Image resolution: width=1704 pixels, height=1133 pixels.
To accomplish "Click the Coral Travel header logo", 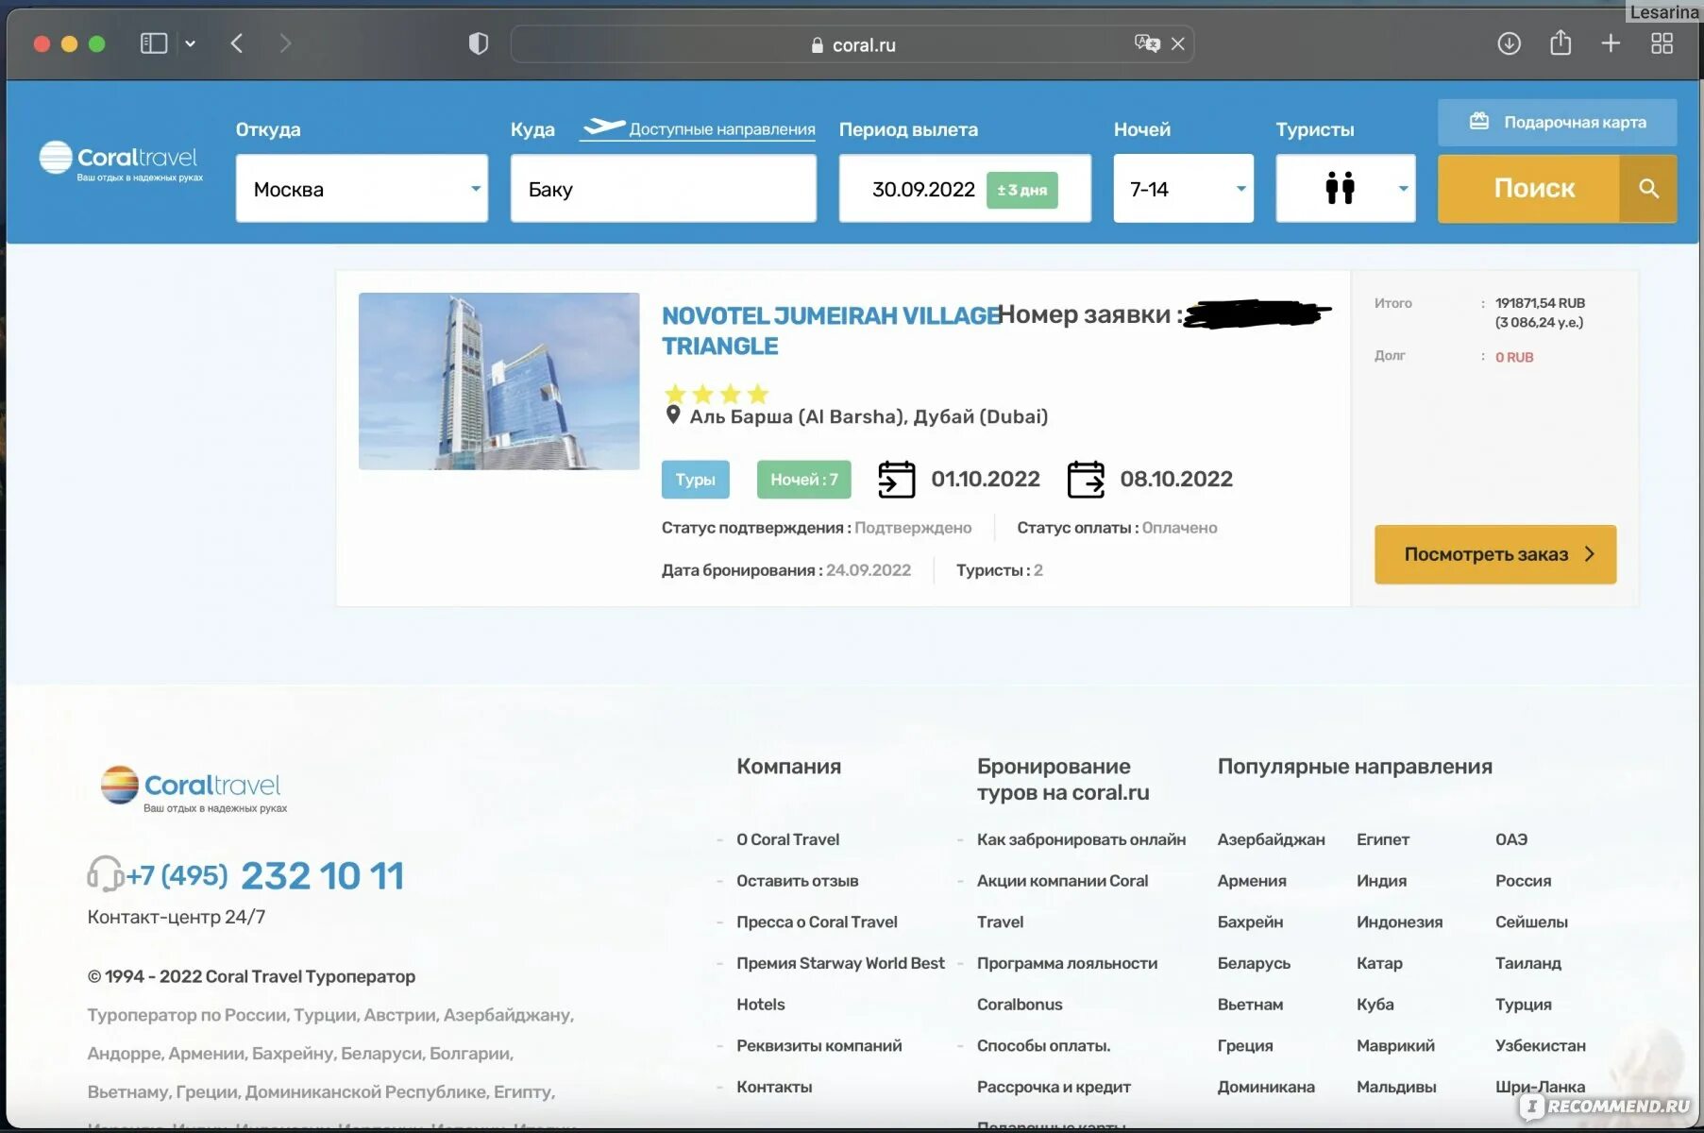I will 120,161.
